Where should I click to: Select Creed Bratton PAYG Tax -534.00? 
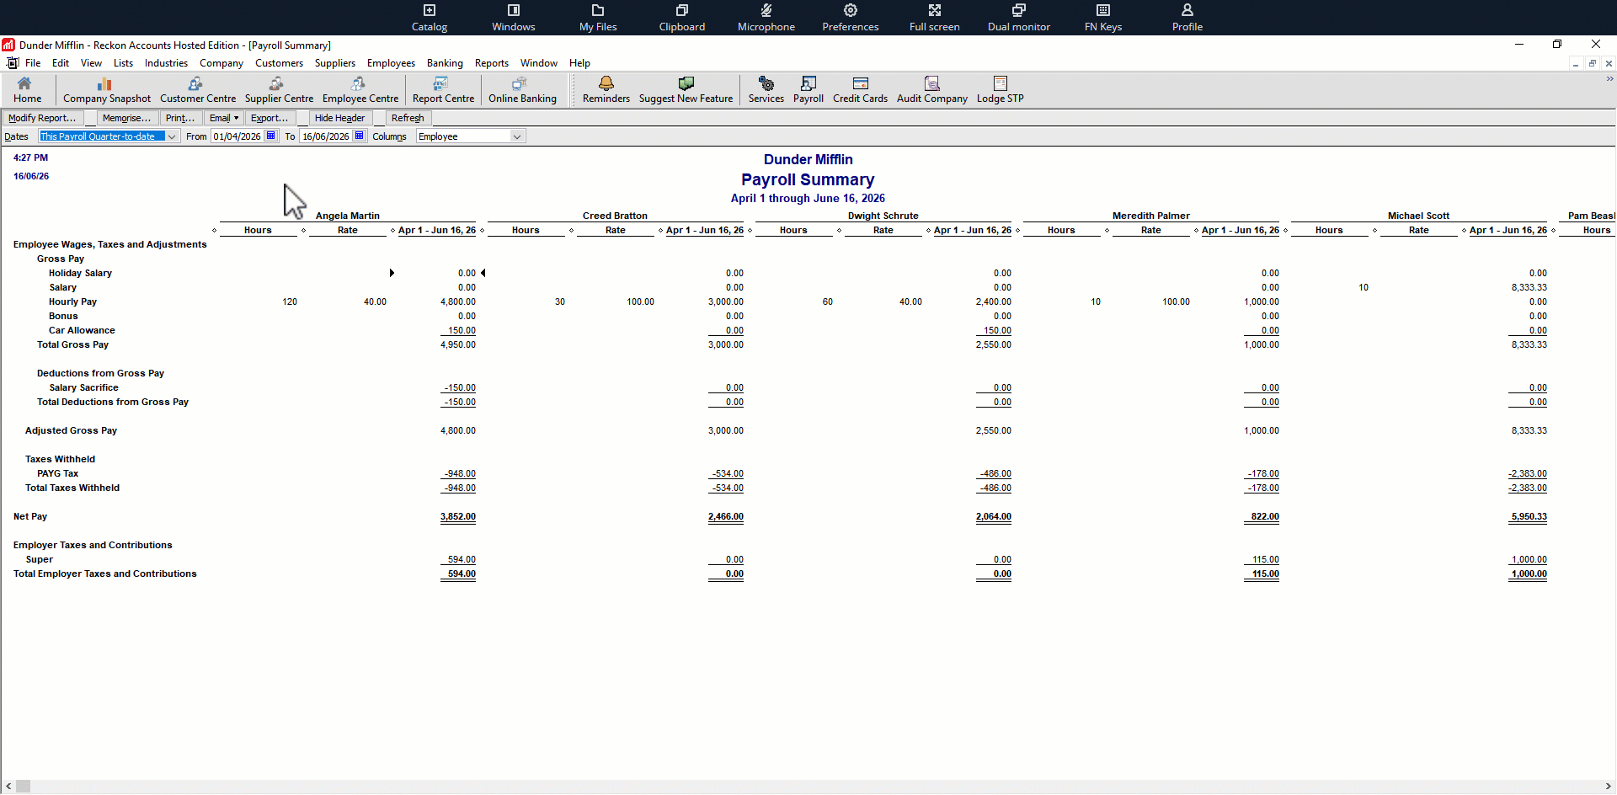click(x=728, y=473)
